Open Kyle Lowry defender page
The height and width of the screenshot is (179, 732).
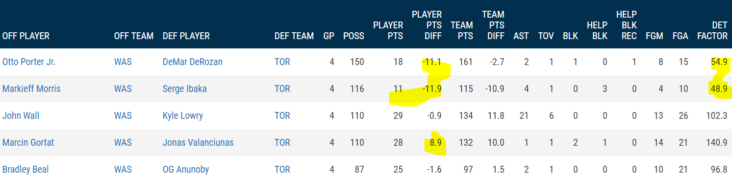[x=183, y=116]
